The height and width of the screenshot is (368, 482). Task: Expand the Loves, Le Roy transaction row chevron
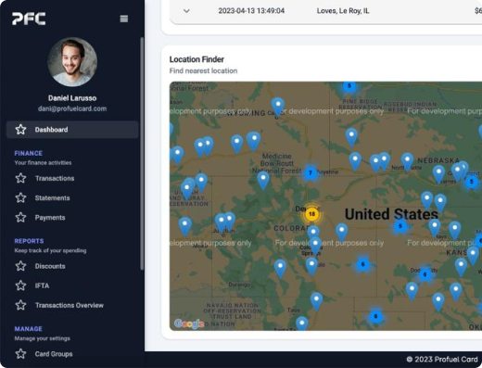pyautogui.click(x=186, y=11)
